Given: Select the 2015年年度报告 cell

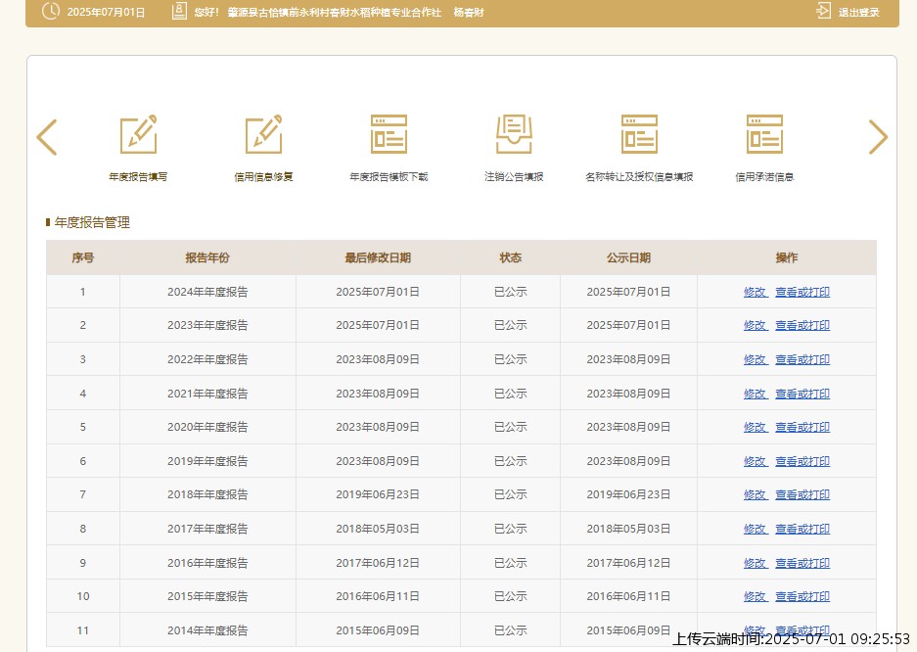Looking at the screenshot, I should (207, 596).
